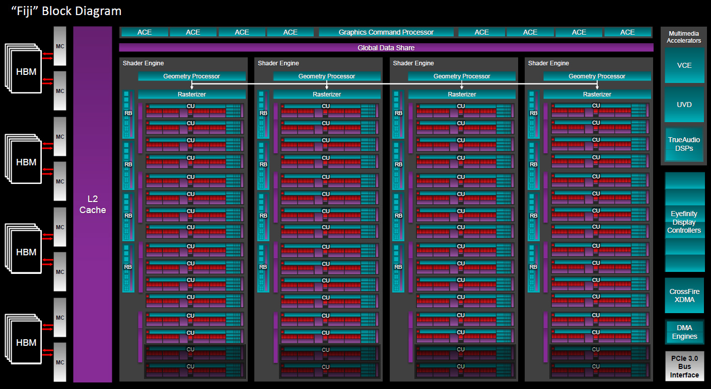Click the Multimedia Accelerators heading
Screen dimensions: 711x389
684,37
